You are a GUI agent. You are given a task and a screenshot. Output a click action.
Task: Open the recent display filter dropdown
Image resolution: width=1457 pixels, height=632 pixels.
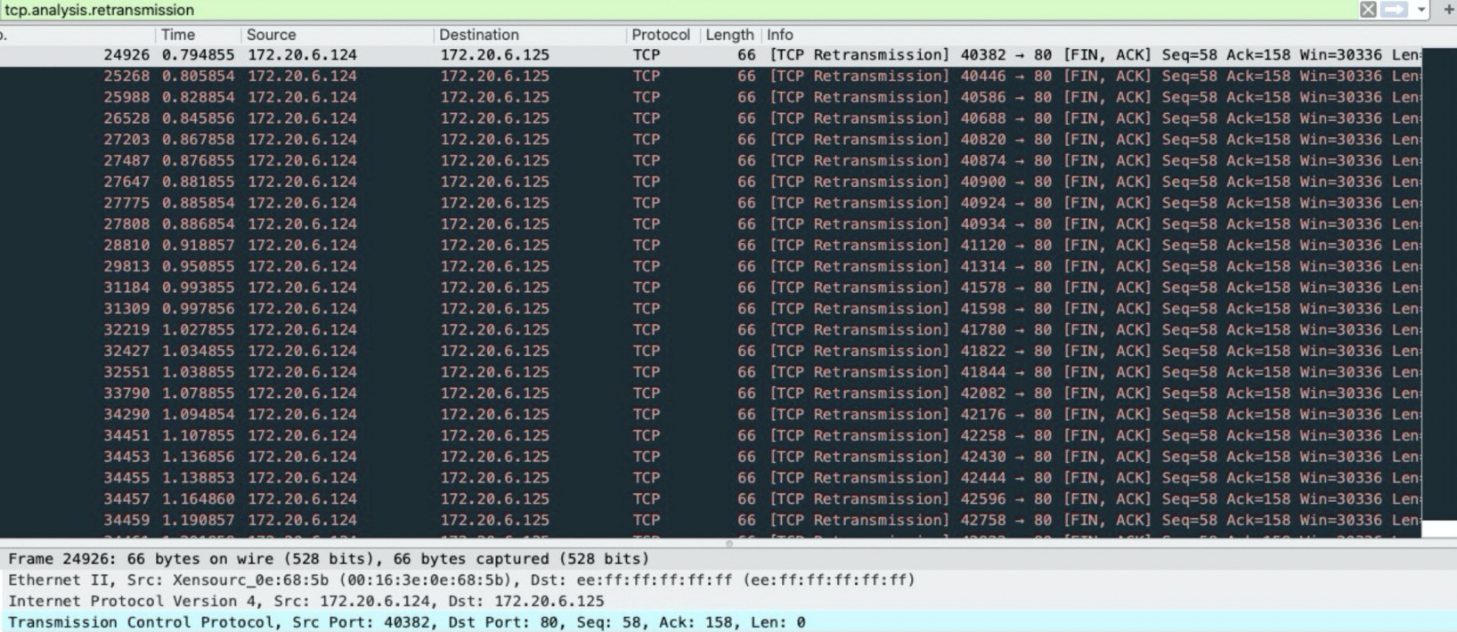click(x=1421, y=10)
